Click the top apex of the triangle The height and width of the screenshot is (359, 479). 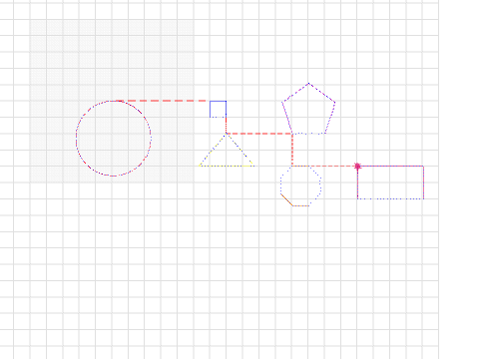227,134
